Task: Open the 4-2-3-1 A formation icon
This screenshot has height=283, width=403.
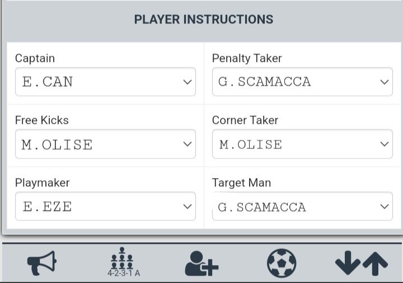Action: point(123,262)
